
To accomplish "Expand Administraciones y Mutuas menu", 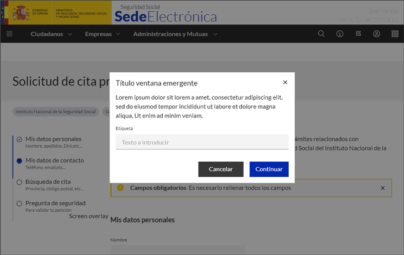I will click(x=175, y=34).
